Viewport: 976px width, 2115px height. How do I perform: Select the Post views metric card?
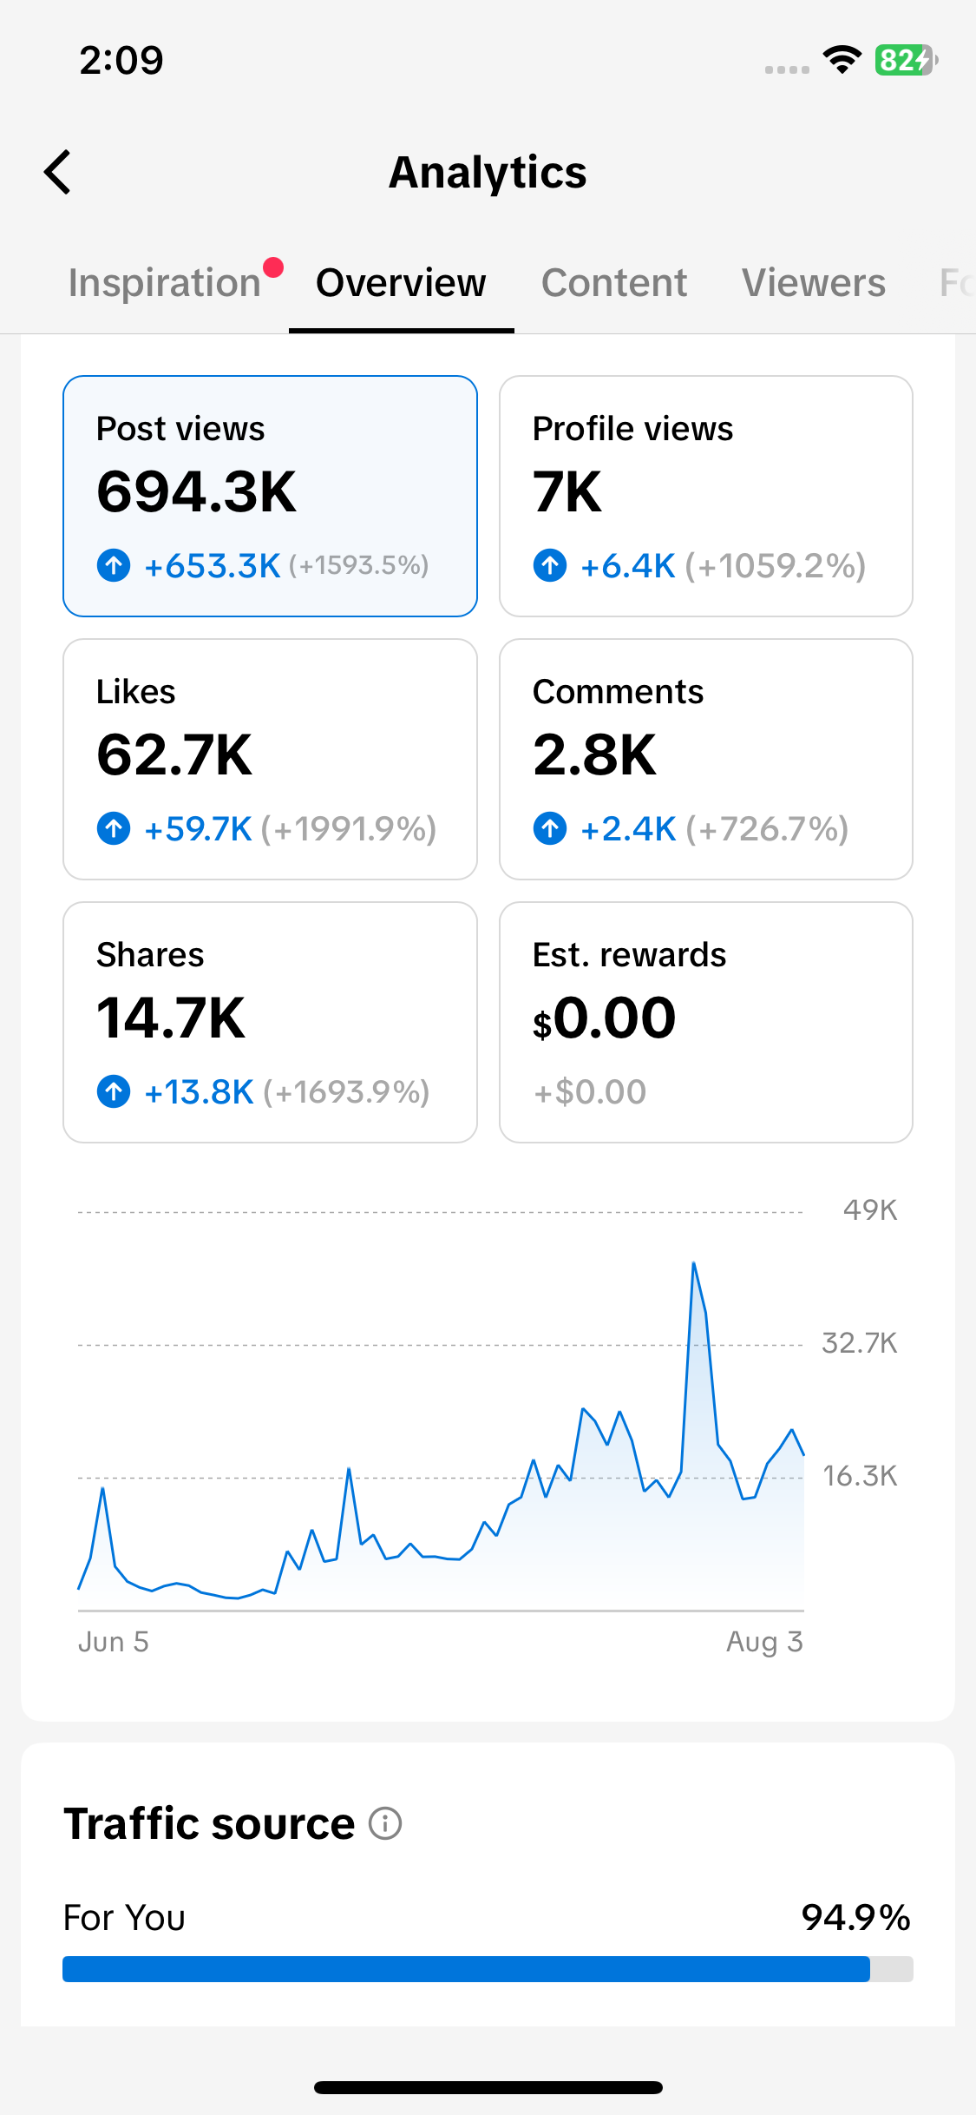pyautogui.click(x=270, y=496)
